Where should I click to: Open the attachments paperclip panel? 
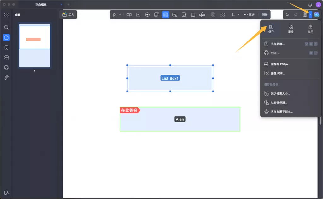(x=6, y=77)
